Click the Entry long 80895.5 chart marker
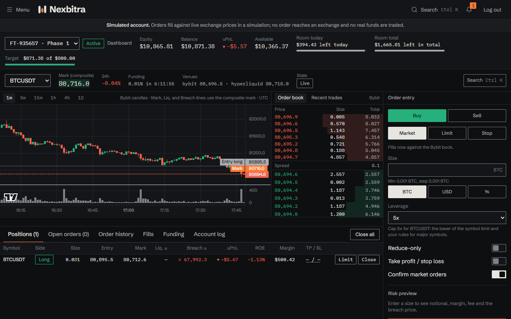Viewport: 511px width, 319px height. pos(244,162)
